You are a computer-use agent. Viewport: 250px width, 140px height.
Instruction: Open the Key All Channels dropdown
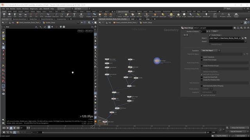(x=239, y=131)
